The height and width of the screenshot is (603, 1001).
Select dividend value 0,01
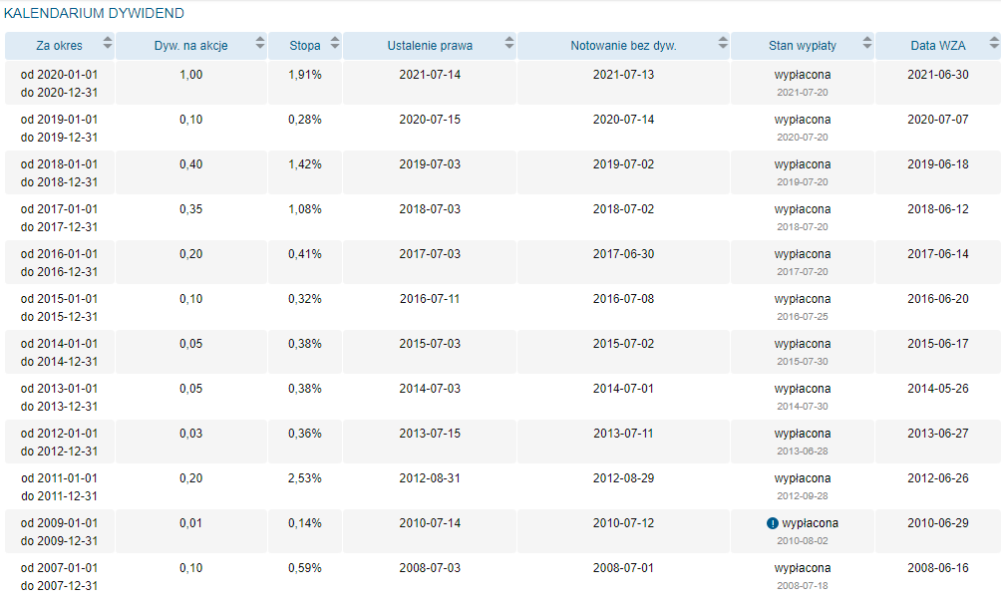(x=190, y=523)
